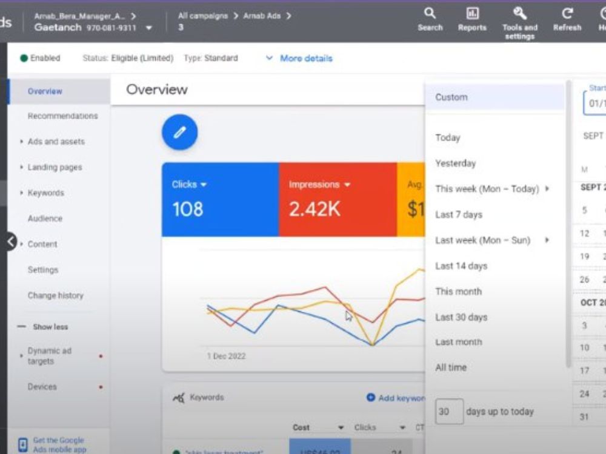The image size is (606, 454).
Task: Open the Reports menu
Action: coord(472,19)
